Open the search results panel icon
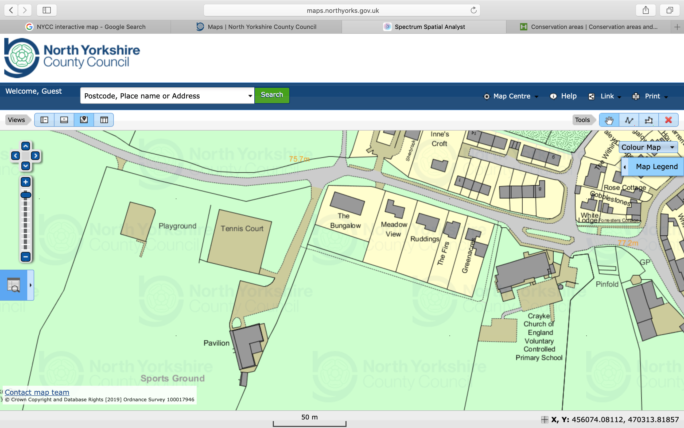Screen dimensions: 684x428 (14, 285)
